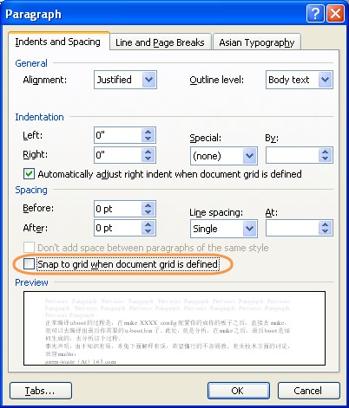Click into the Before spacing field

click(118, 209)
